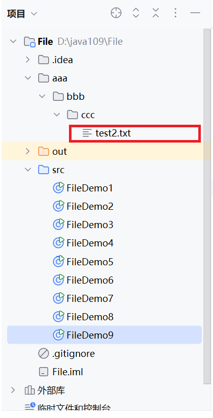Collapse the src folder
This screenshot has width=213, height=418.
click(x=27, y=170)
